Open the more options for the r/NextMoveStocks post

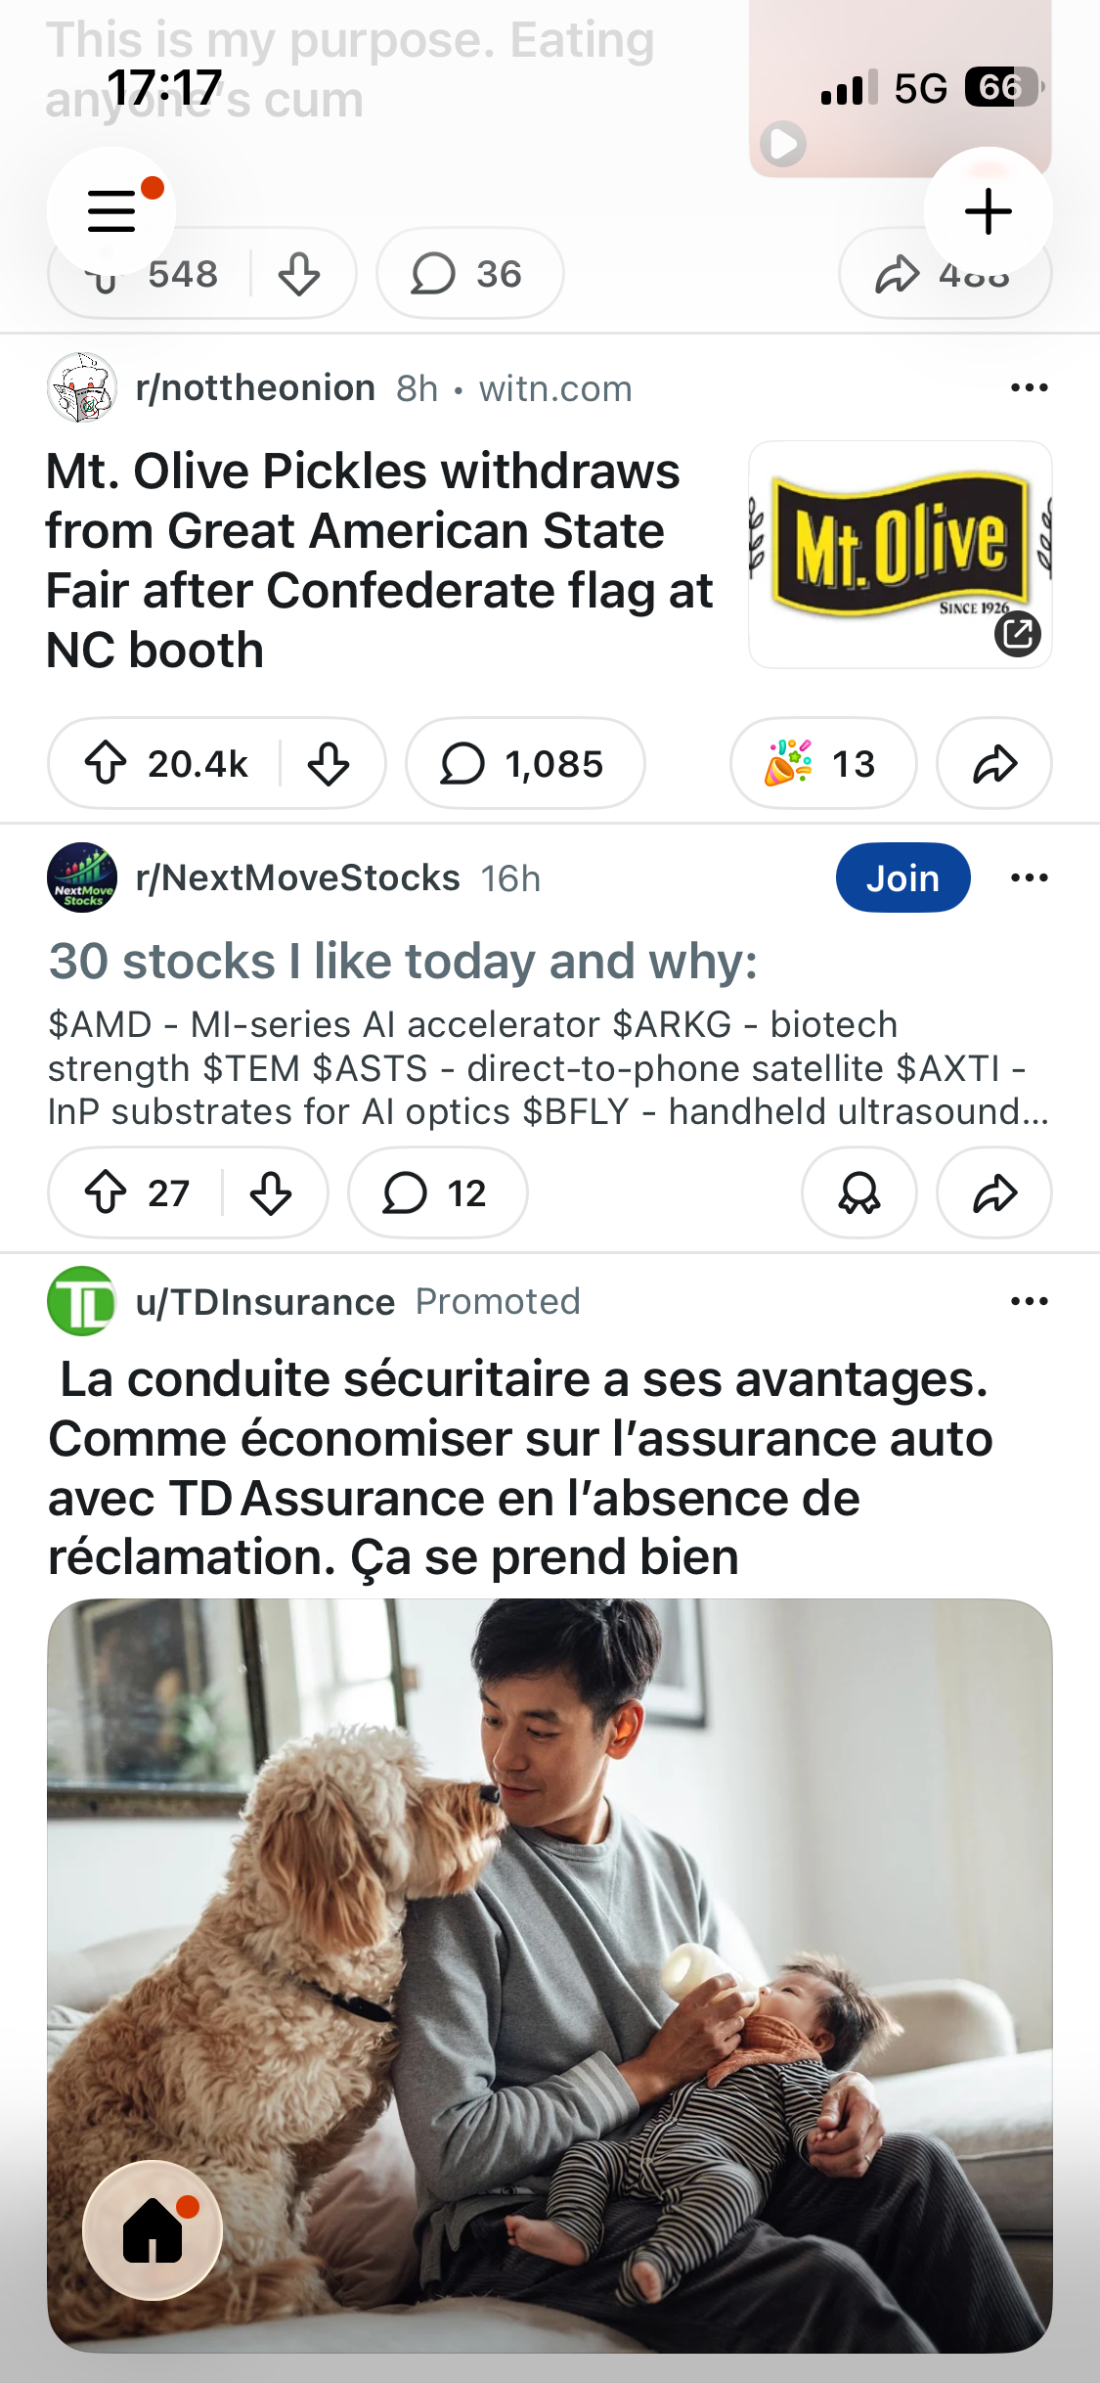1029,877
